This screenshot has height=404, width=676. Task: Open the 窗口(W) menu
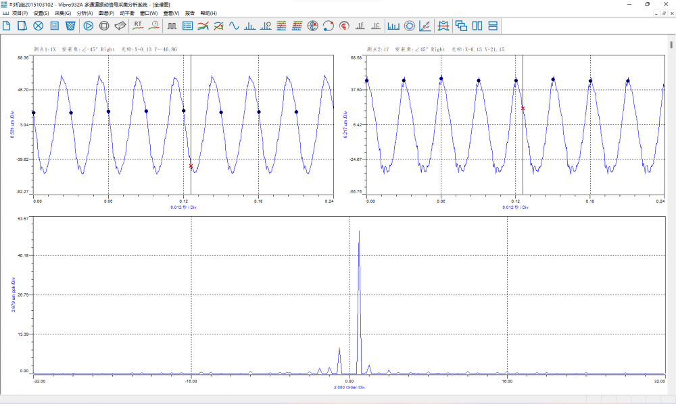tap(149, 14)
